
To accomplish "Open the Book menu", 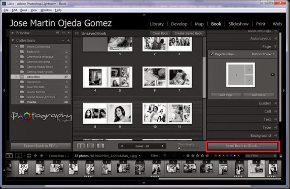I will [x=24, y=10].
